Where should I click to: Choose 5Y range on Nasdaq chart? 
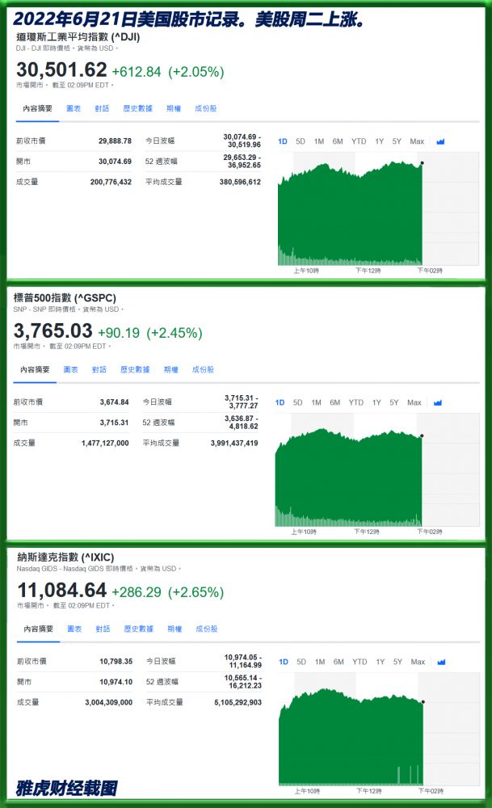coord(397,662)
